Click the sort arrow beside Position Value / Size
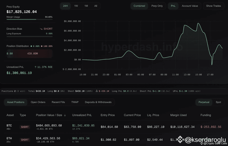 pyautogui.click(x=65, y=115)
